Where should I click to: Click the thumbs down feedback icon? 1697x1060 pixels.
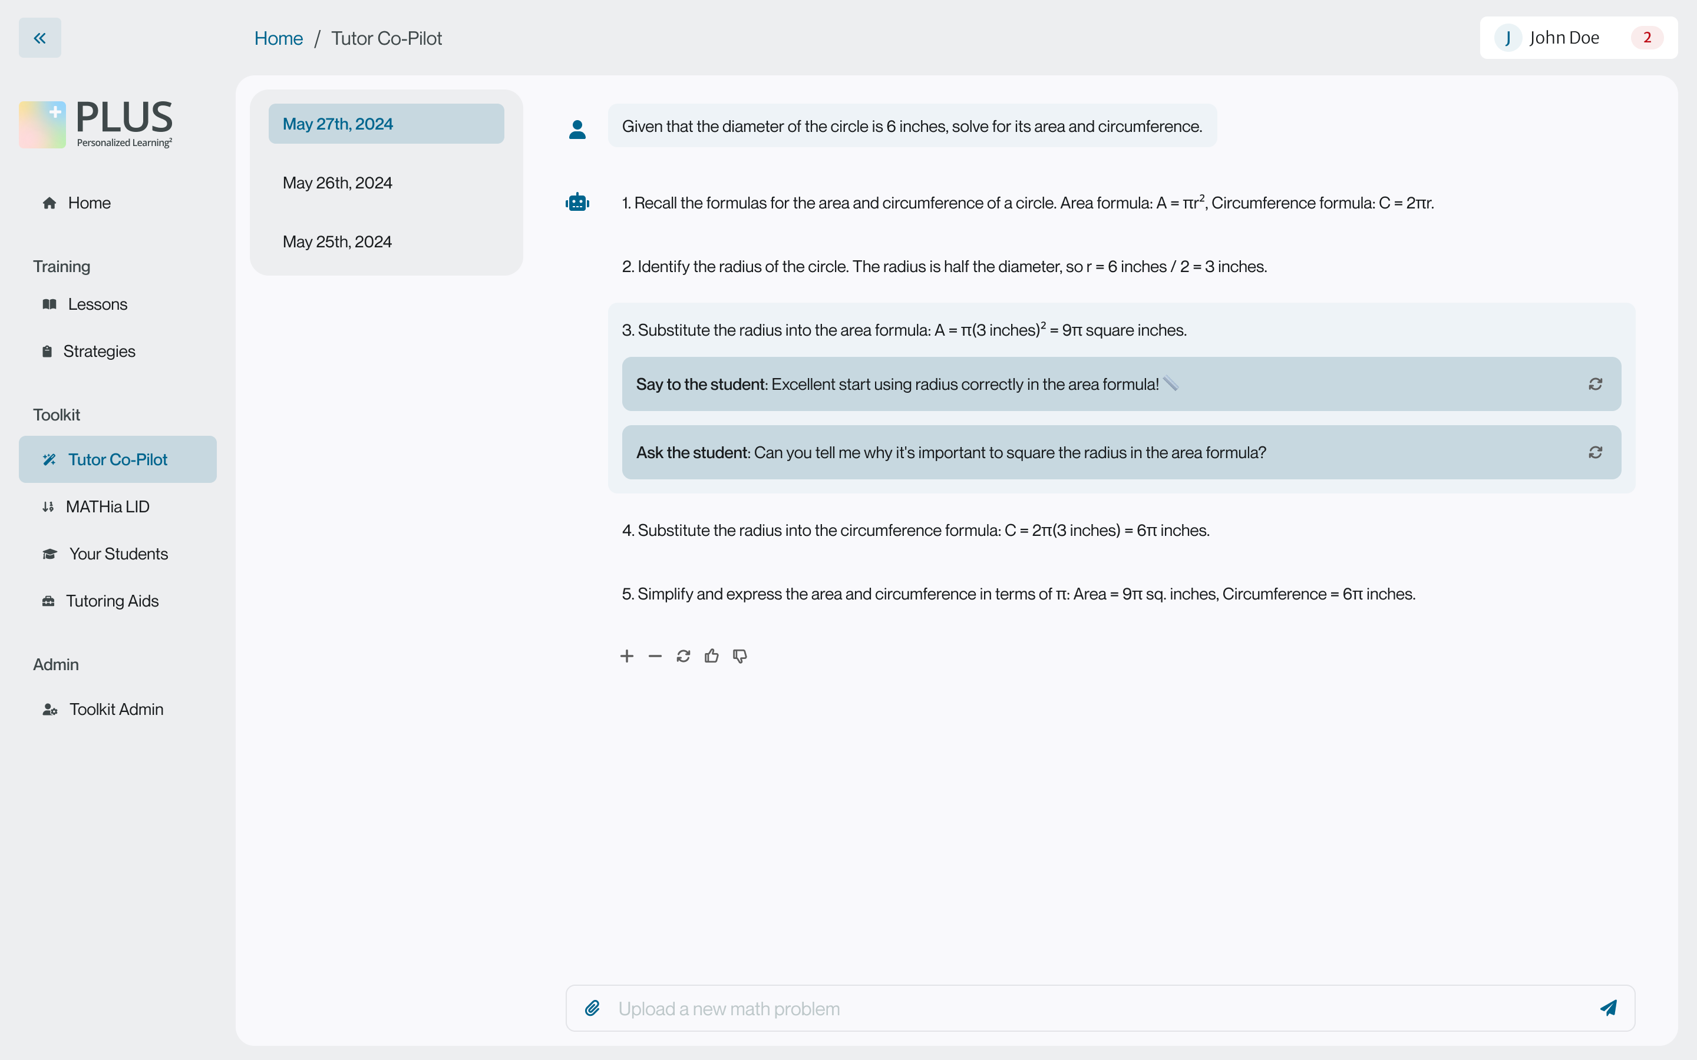click(x=740, y=656)
